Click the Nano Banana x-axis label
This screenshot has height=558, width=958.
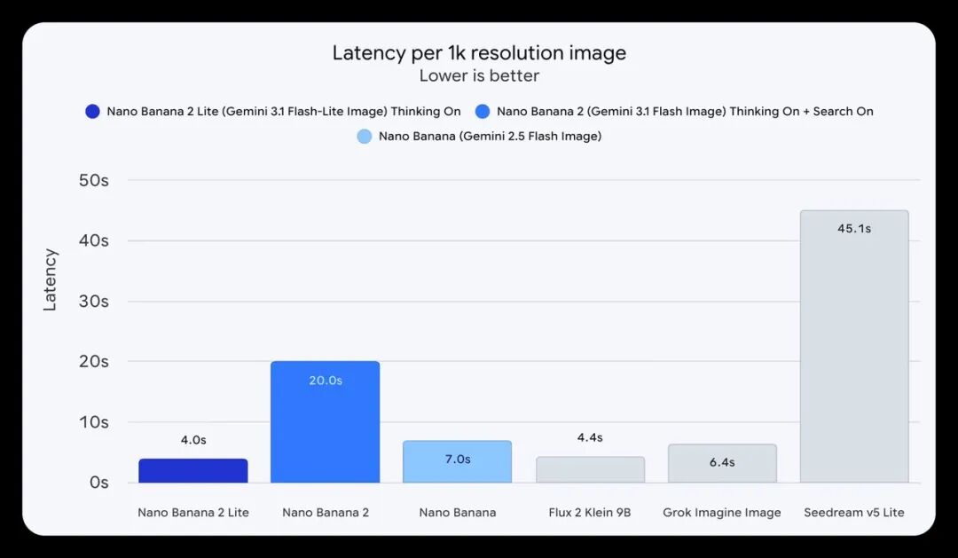click(x=458, y=513)
